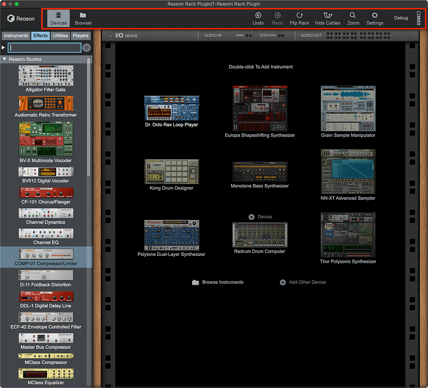Select the BV-X Multimode Vocoder device
The image size is (428, 388).
coord(45,142)
